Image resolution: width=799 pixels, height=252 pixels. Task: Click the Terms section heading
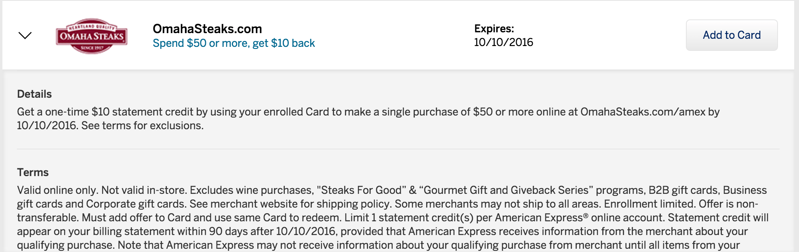[x=33, y=172]
